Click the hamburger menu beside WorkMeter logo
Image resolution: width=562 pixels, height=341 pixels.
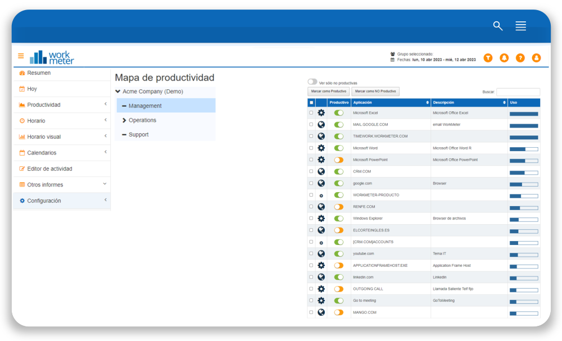[21, 56]
